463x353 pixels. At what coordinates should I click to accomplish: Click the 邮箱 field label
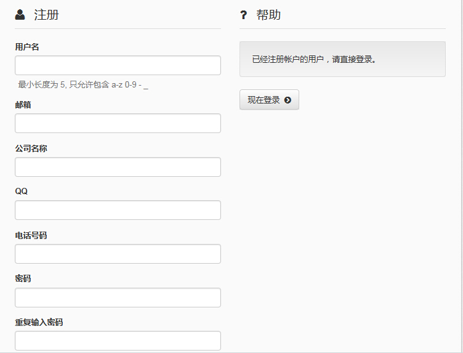[x=23, y=105]
